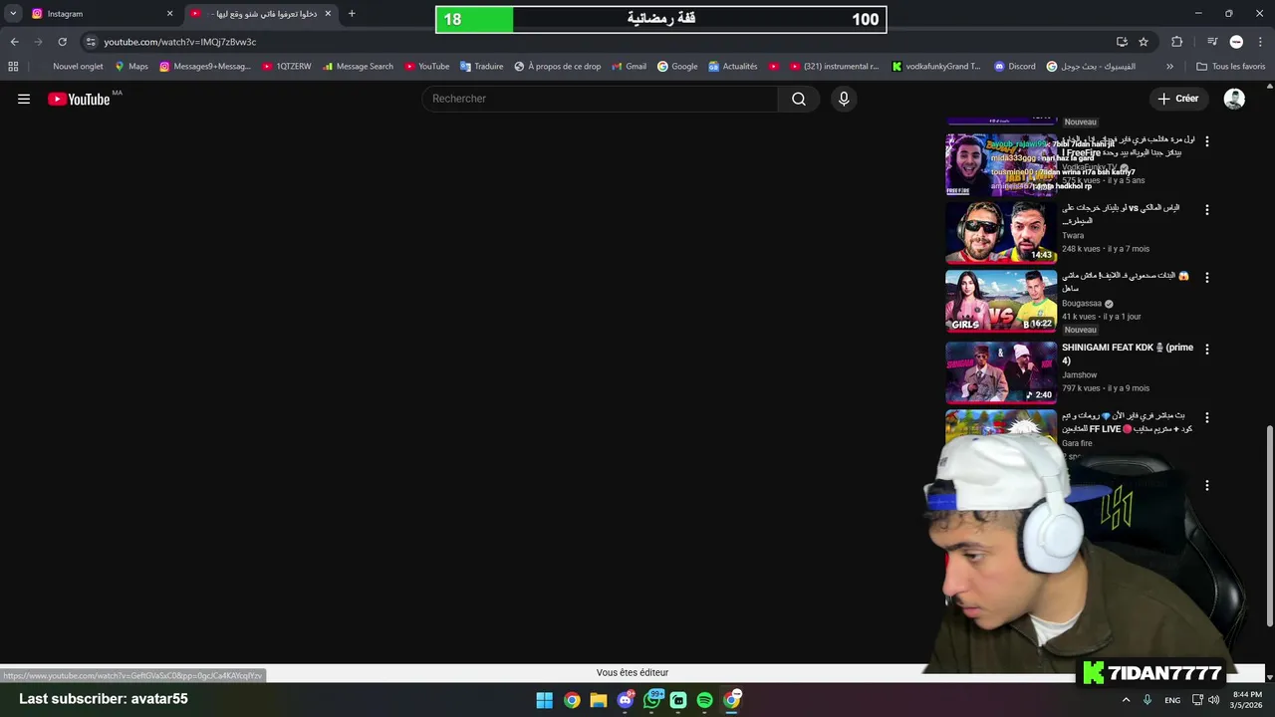This screenshot has height=717, width=1275.
Task: Open File Explorer from the taskbar
Action: click(599, 700)
